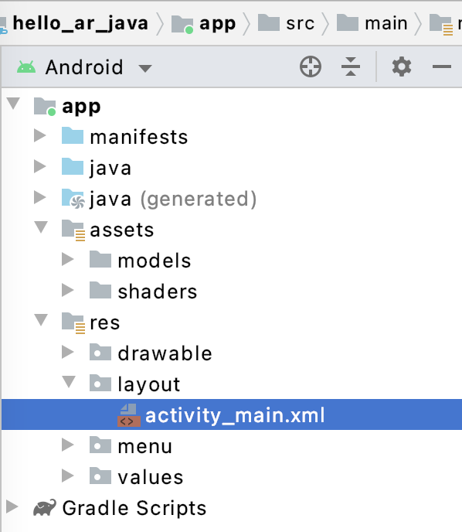This screenshot has width=462, height=532.
Task: Click the locate/select opened file target icon
Action: [311, 66]
